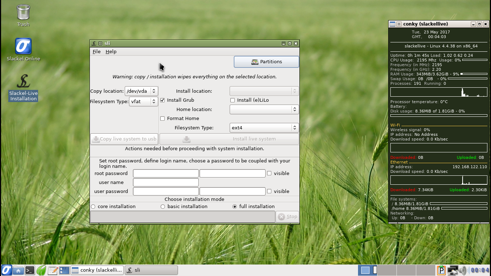Image resolution: width=491 pixels, height=276 pixels.
Task: Switch to the second workspace in pager
Action: tap(386, 270)
